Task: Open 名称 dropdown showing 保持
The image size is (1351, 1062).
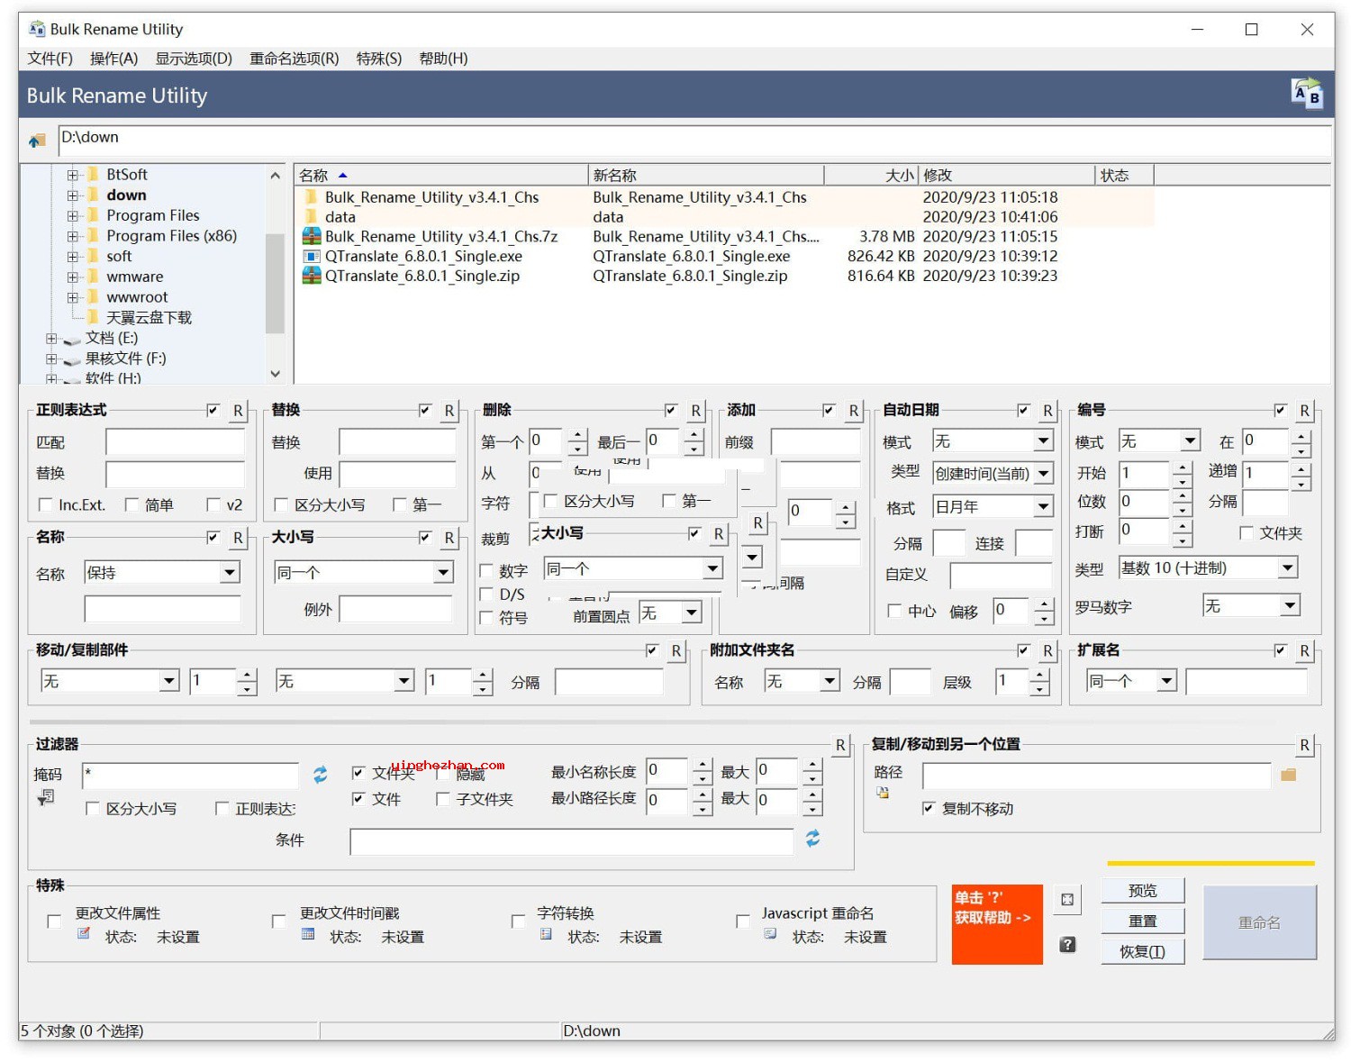Action: pyautogui.click(x=162, y=572)
